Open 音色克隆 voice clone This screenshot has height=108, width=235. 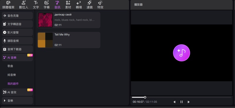[17, 16]
